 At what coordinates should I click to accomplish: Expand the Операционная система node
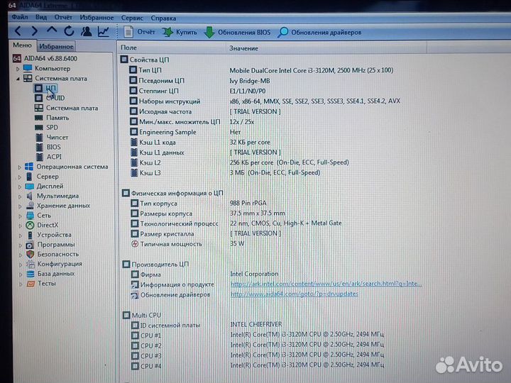[x=19, y=167]
